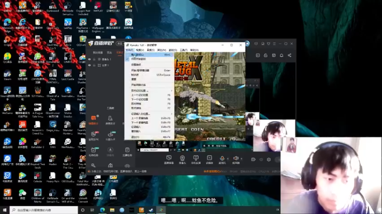Open the streamer task clipboard icon

click(127, 150)
